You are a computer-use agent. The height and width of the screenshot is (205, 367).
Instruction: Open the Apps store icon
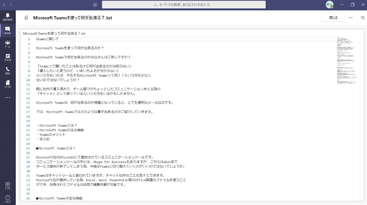click(x=7, y=186)
